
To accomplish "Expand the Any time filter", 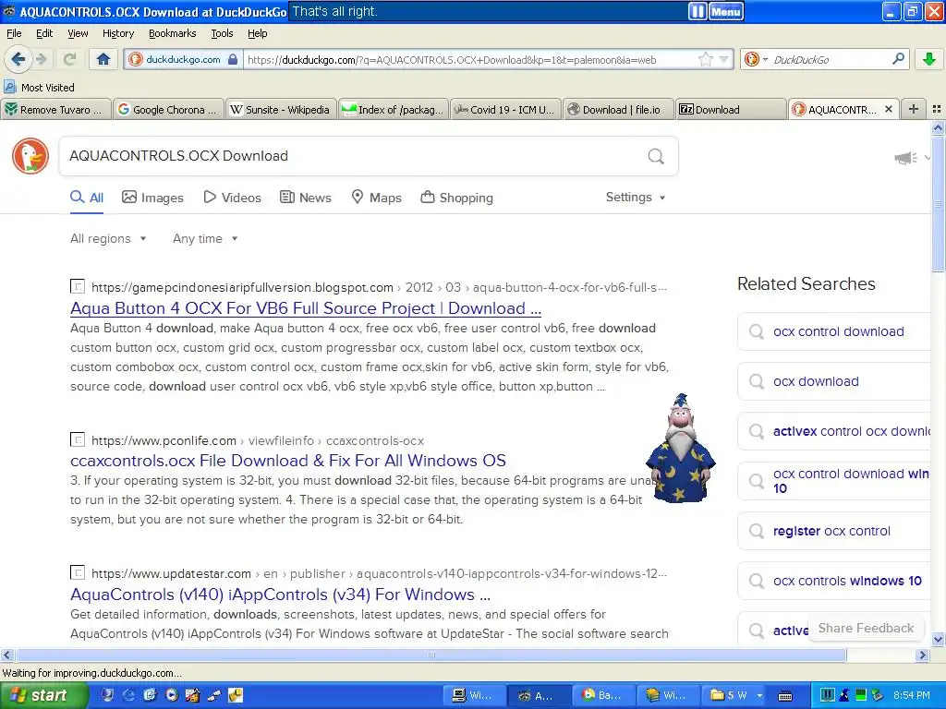I will 205,238.
